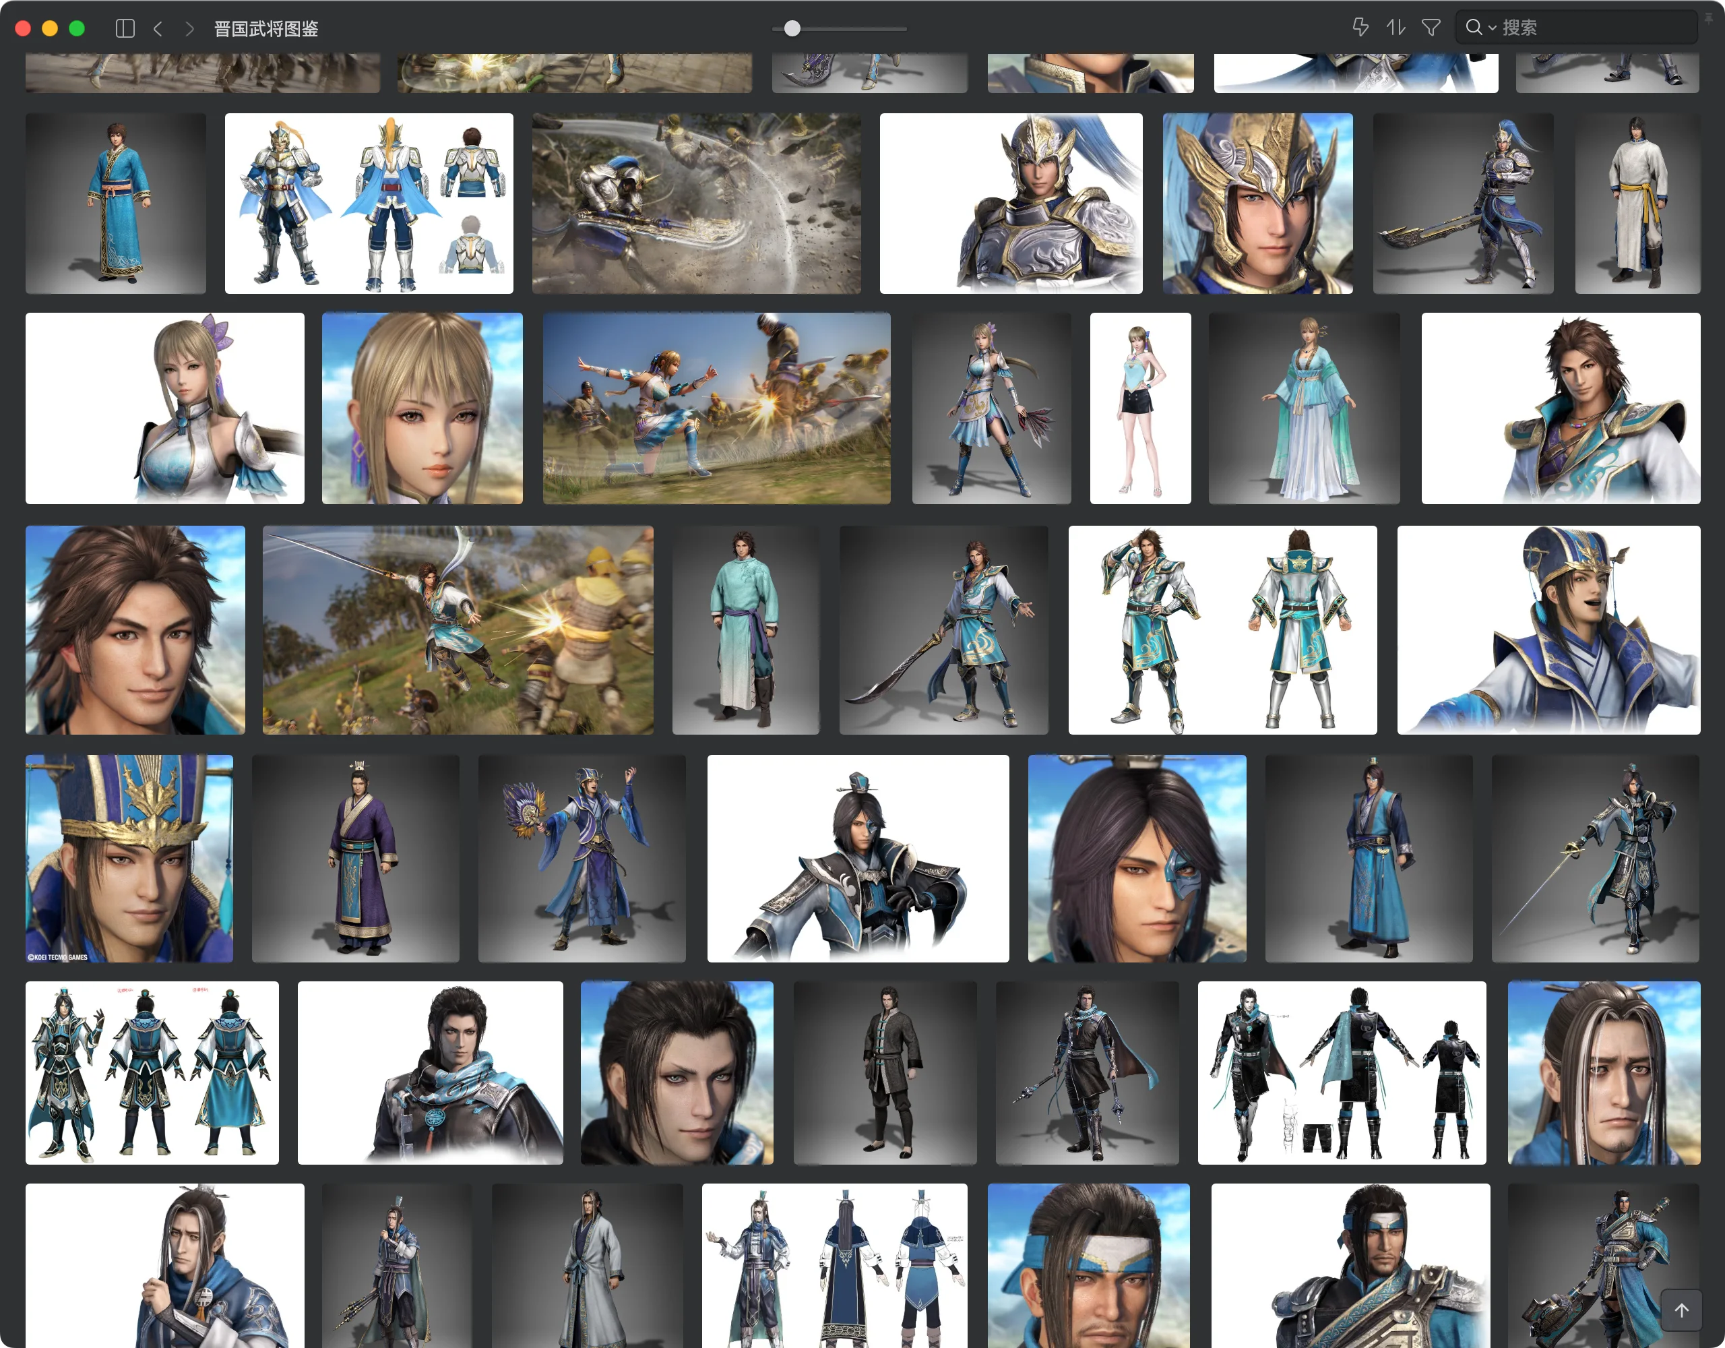Click the thumbnail size slider handle
Screen dimensions: 1725x1348
tap(792, 28)
